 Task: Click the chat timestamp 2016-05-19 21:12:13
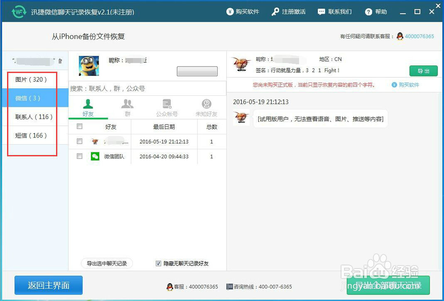coord(261,102)
